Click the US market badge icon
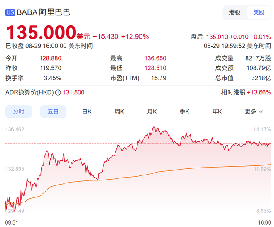The width and height of the screenshot is (274, 227). point(10,12)
